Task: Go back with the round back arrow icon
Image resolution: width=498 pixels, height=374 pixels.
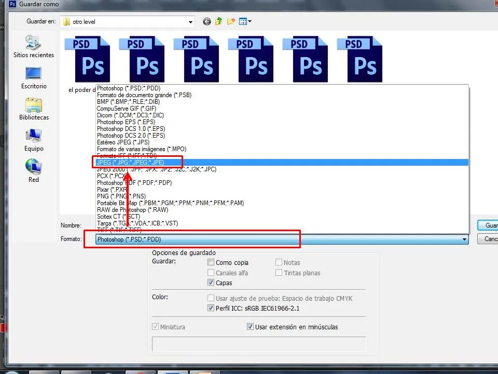Action: coord(207,22)
